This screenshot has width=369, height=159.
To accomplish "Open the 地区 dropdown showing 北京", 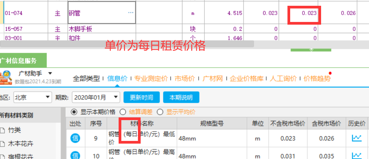I will point(32,97).
